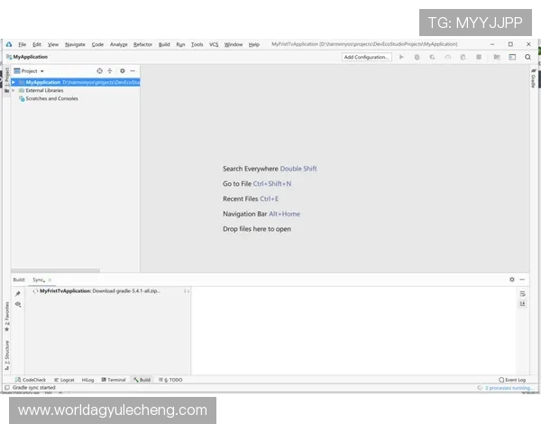Screen dimensions: 541x433
Task: Open Search Everywhere magnifier icon
Action: pyautogui.click(x=527, y=57)
